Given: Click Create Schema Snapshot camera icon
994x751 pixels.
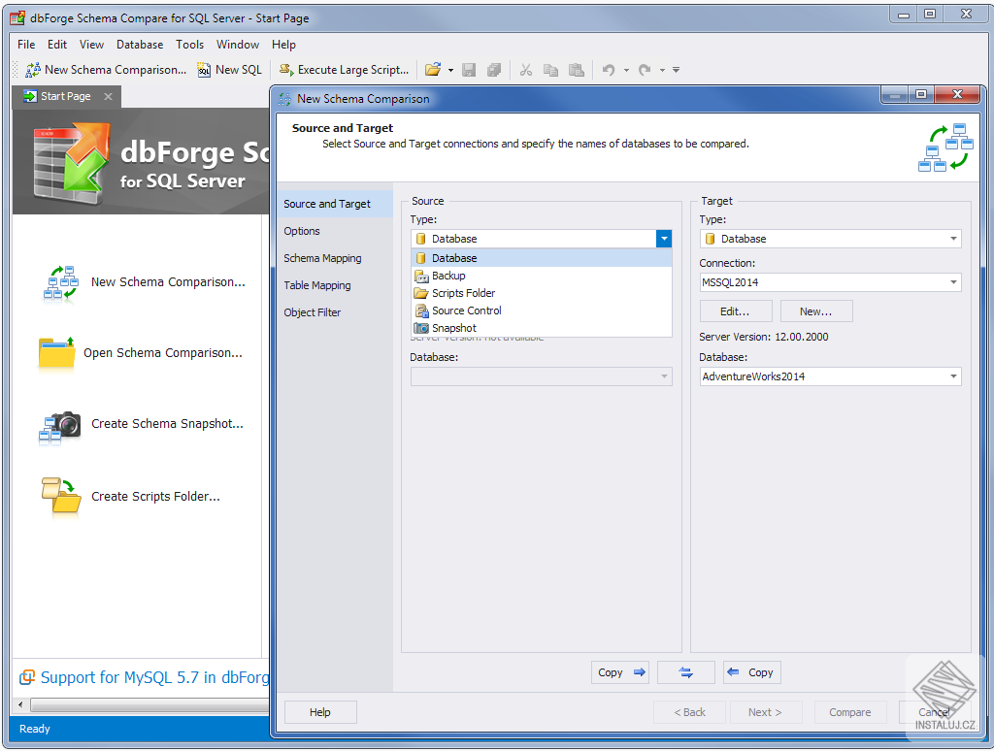Looking at the screenshot, I should (59, 427).
